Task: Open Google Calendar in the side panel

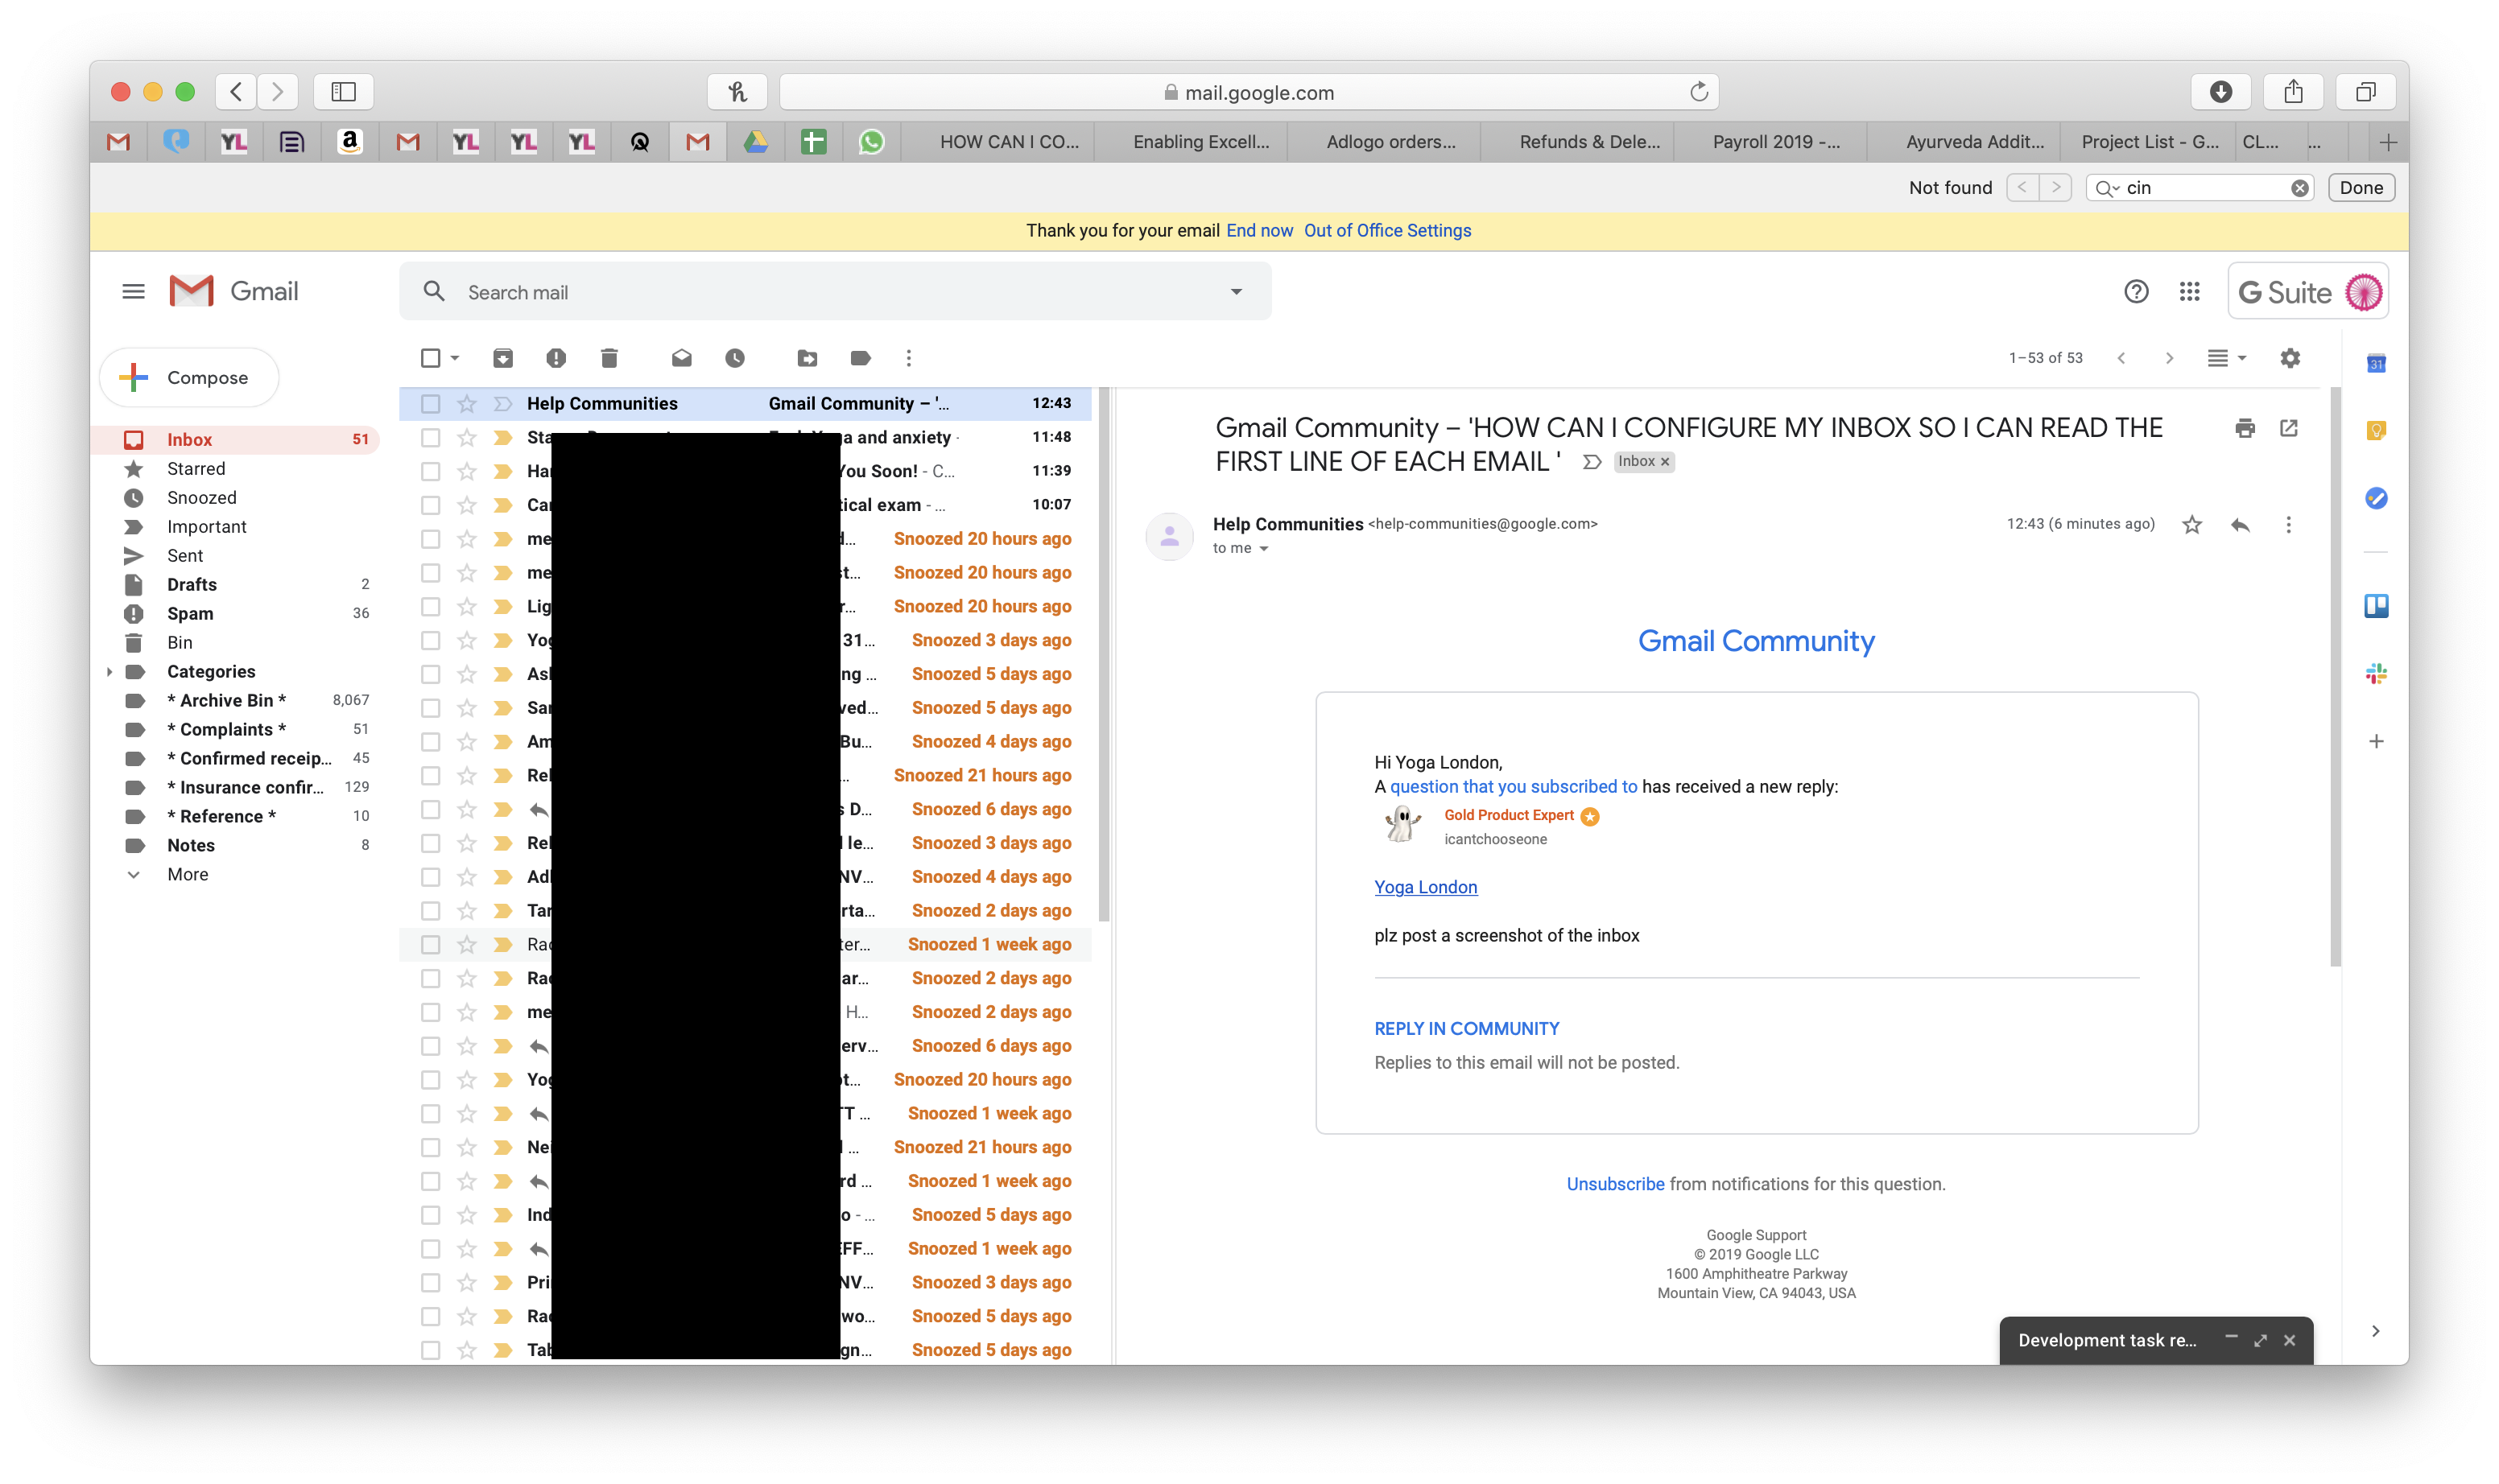Action: (2378, 362)
